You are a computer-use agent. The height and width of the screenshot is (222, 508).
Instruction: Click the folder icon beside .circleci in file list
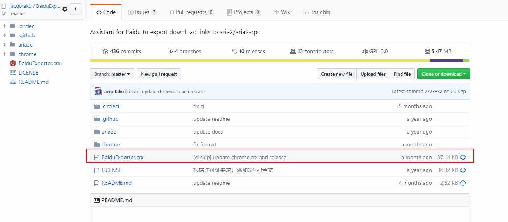coord(97,106)
